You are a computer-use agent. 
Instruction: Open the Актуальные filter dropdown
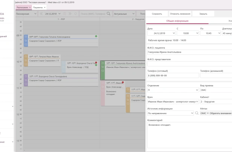click(128, 14)
